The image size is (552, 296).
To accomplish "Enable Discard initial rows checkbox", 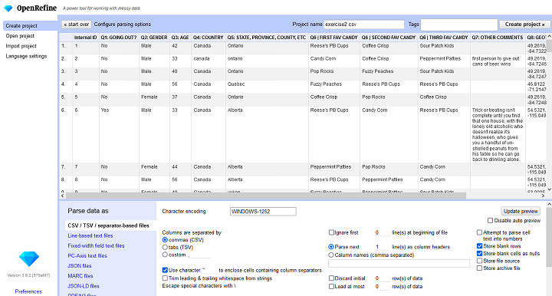I will tap(331, 278).
